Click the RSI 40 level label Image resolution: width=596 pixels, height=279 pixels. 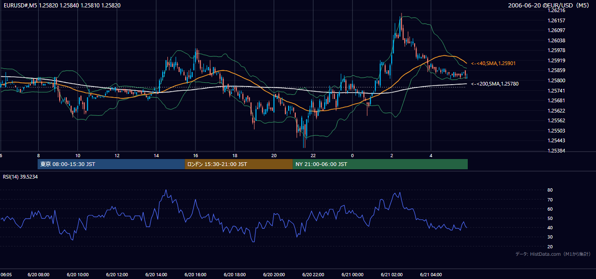[550, 227]
